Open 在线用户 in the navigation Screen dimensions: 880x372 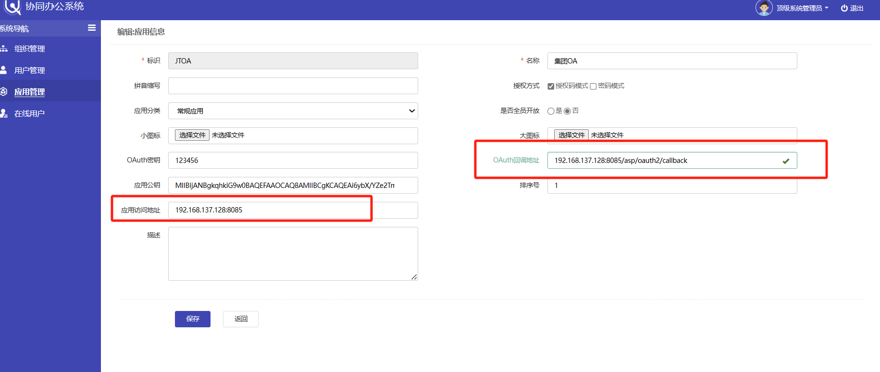coord(29,113)
